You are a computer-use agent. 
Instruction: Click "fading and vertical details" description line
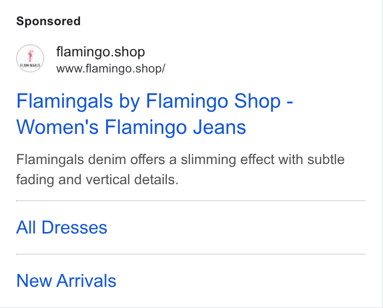[97, 180]
